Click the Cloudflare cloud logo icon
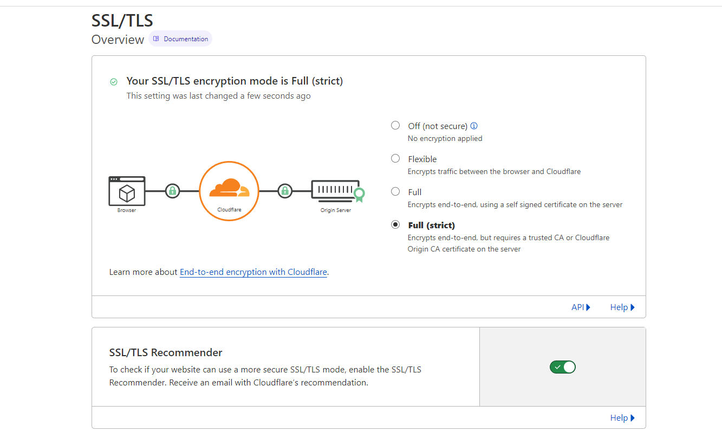The width and height of the screenshot is (722, 444). (229, 187)
